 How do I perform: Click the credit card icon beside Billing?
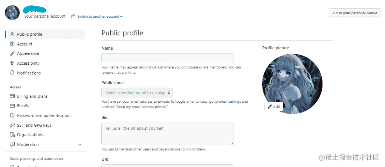click(12, 96)
